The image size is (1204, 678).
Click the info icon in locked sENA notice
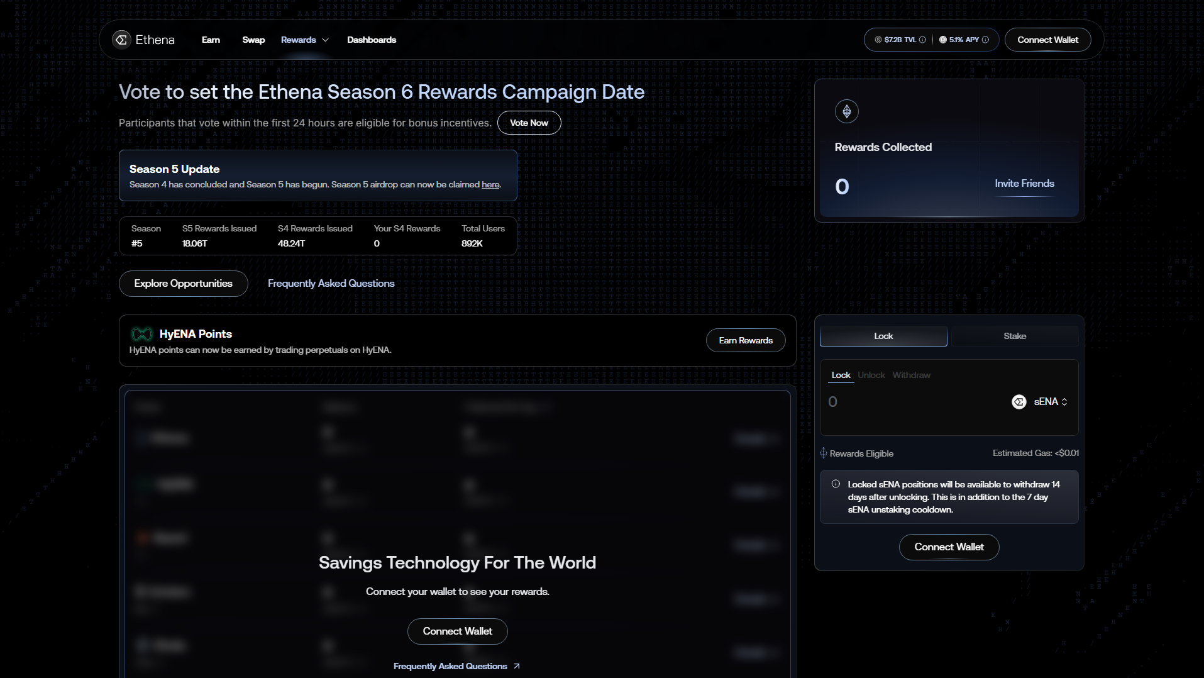pyautogui.click(x=836, y=484)
